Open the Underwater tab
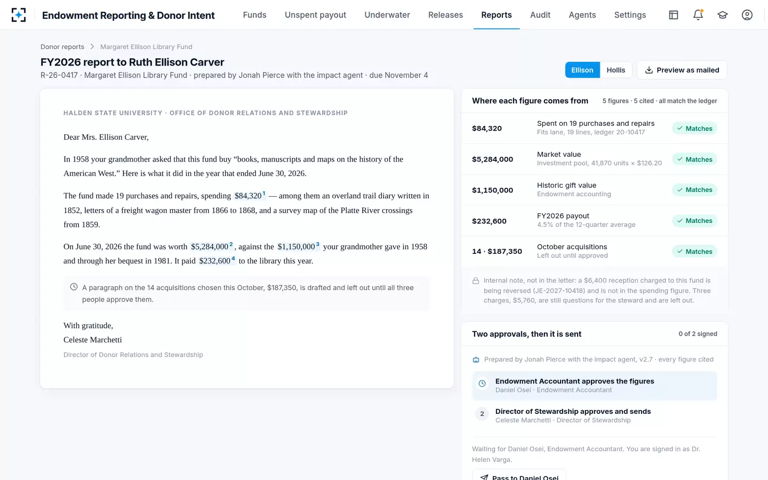 [387, 15]
